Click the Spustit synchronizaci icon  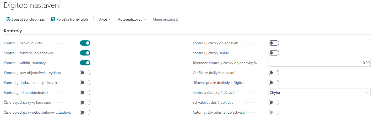pos(8,19)
